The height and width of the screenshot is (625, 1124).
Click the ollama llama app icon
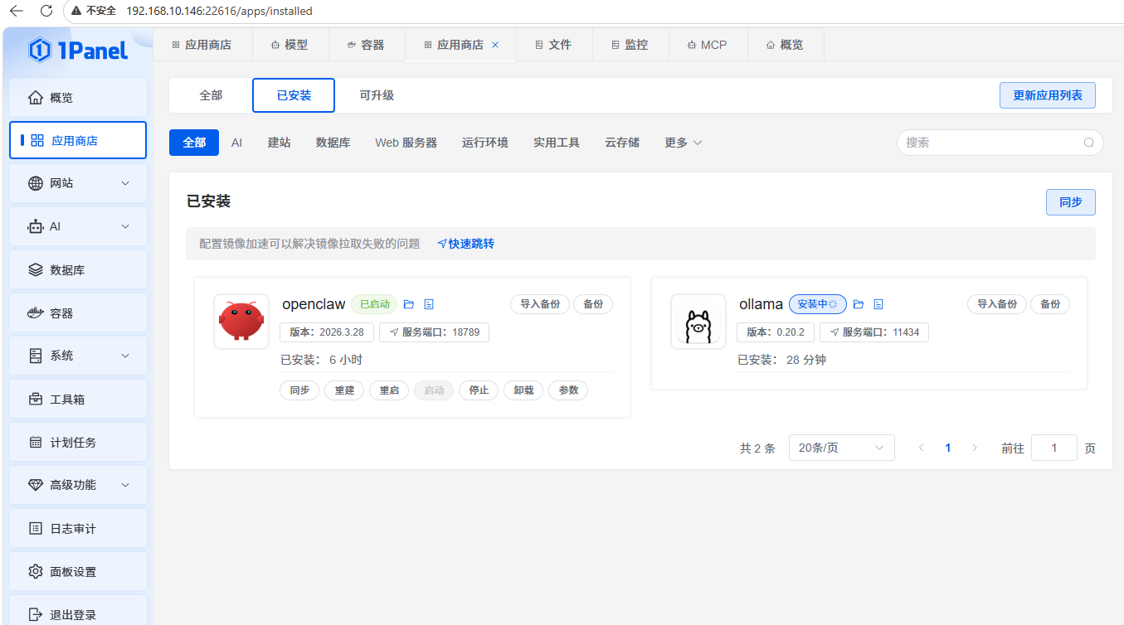click(x=698, y=322)
